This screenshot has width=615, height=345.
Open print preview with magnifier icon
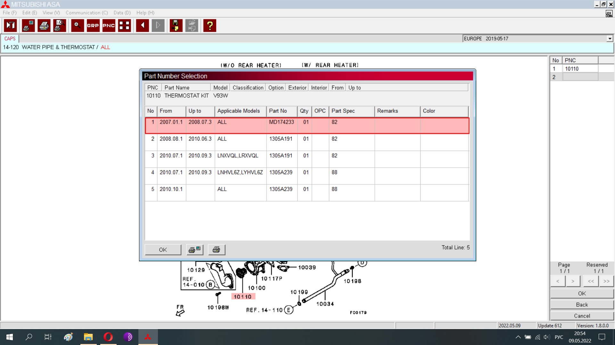tap(60, 26)
